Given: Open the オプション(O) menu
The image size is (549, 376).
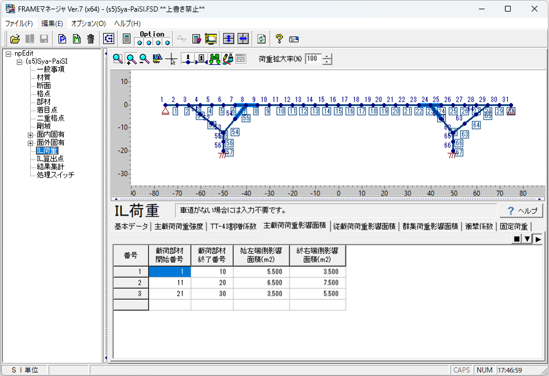Looking at the screenshot, I should pyautogui.click(x=88, y=24).
